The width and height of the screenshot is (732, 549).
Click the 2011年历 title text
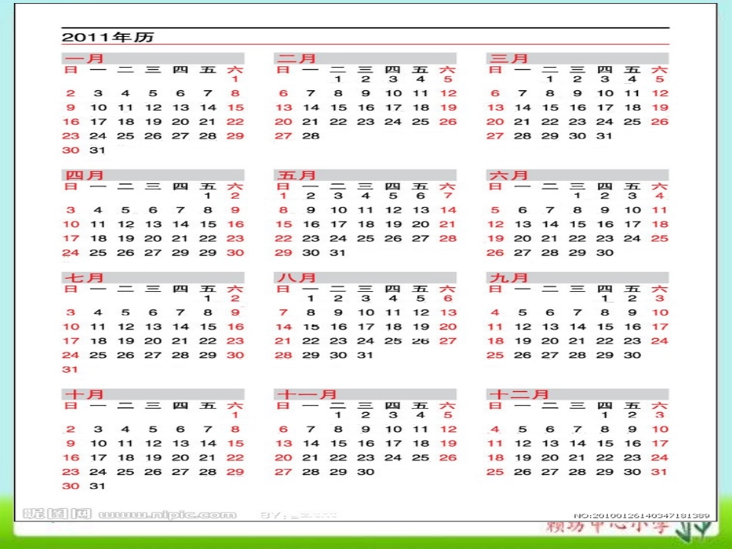click(108, 37)
